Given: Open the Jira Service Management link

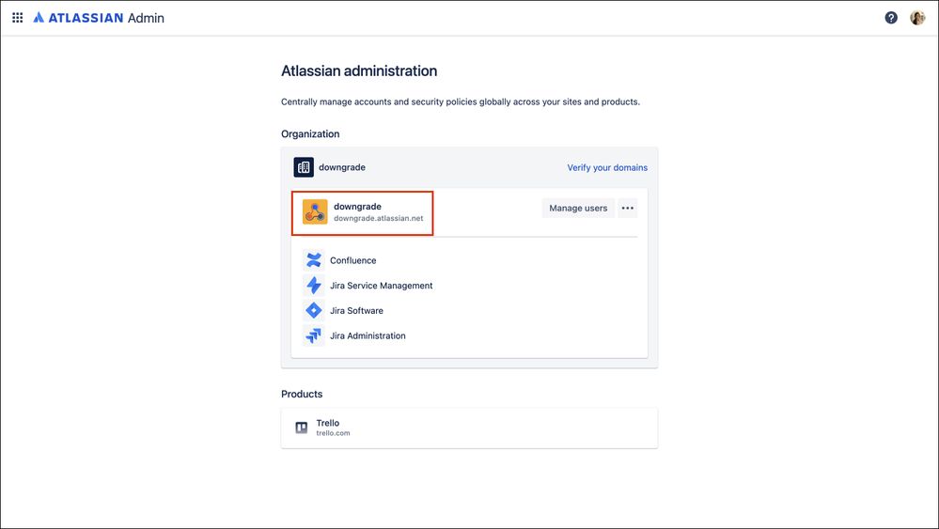Looking at the screenshot, I should point(382,286).
